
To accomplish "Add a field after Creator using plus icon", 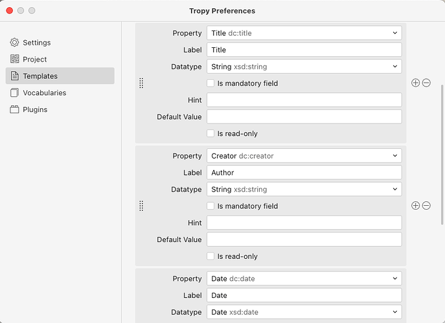I will click(415, 206).
